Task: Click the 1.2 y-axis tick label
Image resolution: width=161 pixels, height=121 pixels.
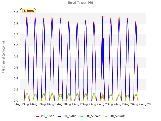Action: [x=16, y=35]
